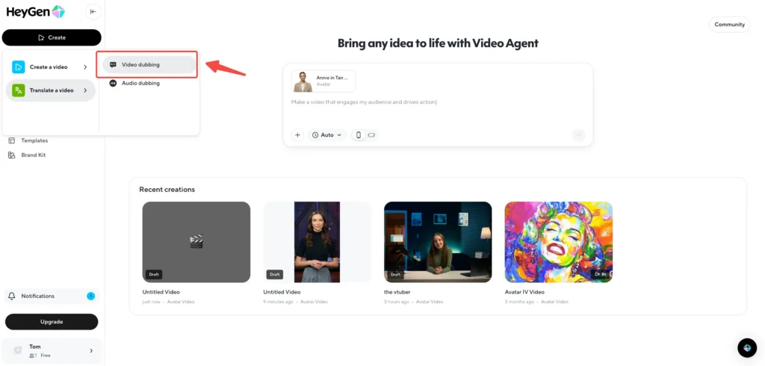The height and width of the screenshot is (366, 765).
Task: Select Audio dubbing option
Action: 149,83
